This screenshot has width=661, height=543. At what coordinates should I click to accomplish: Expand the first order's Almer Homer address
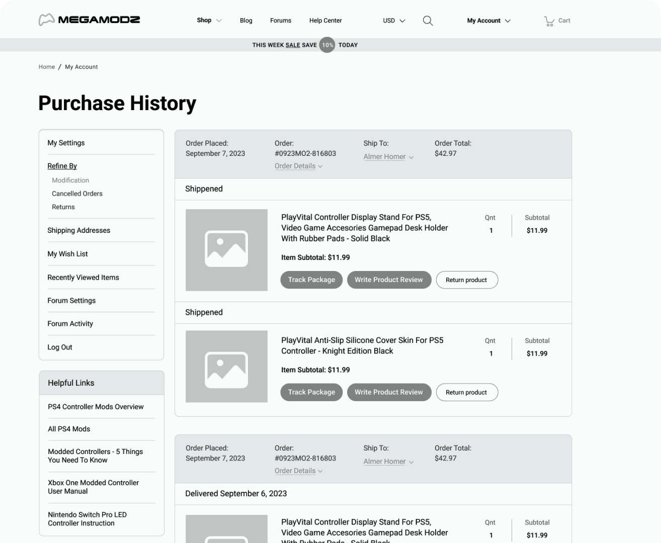click(388, 157)
